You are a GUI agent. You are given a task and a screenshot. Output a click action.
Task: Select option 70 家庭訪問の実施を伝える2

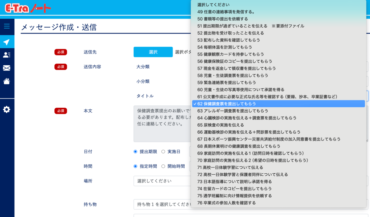click(278, 160)
